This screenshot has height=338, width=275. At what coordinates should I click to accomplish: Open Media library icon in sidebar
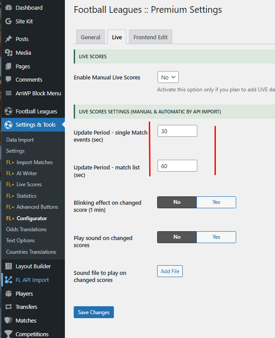(8, 53)
